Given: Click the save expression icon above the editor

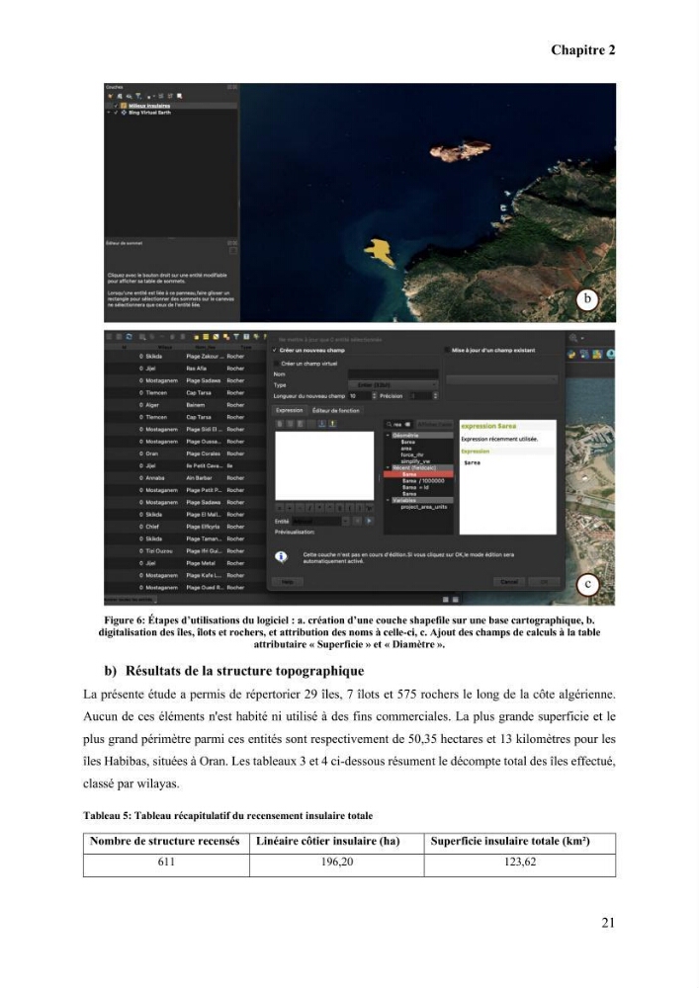Looking at the screenshot, I should [x=321, y=424].
